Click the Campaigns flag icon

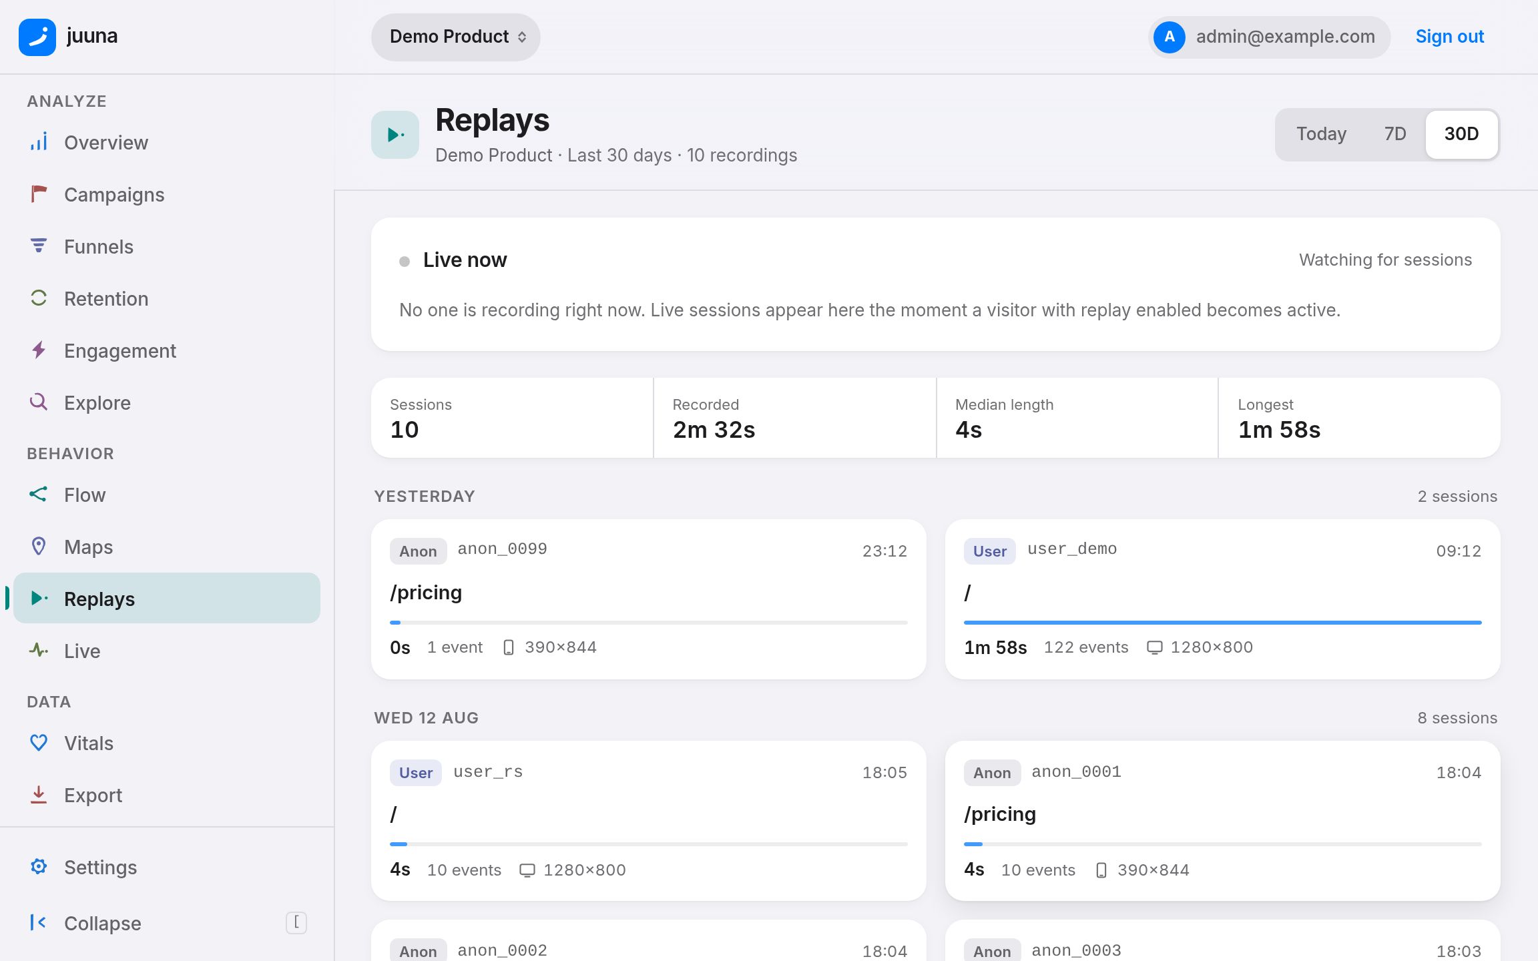click(39, 194)
